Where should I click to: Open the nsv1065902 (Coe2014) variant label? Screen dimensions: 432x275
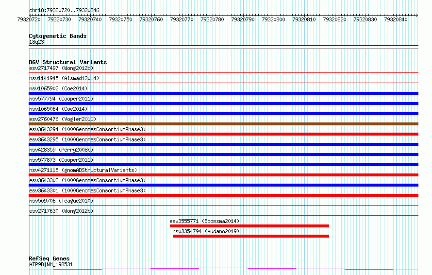pos(58,88)
